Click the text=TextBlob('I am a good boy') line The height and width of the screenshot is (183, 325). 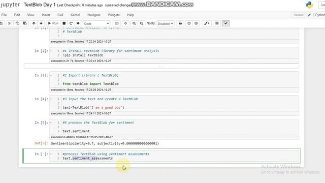[93, 107]
